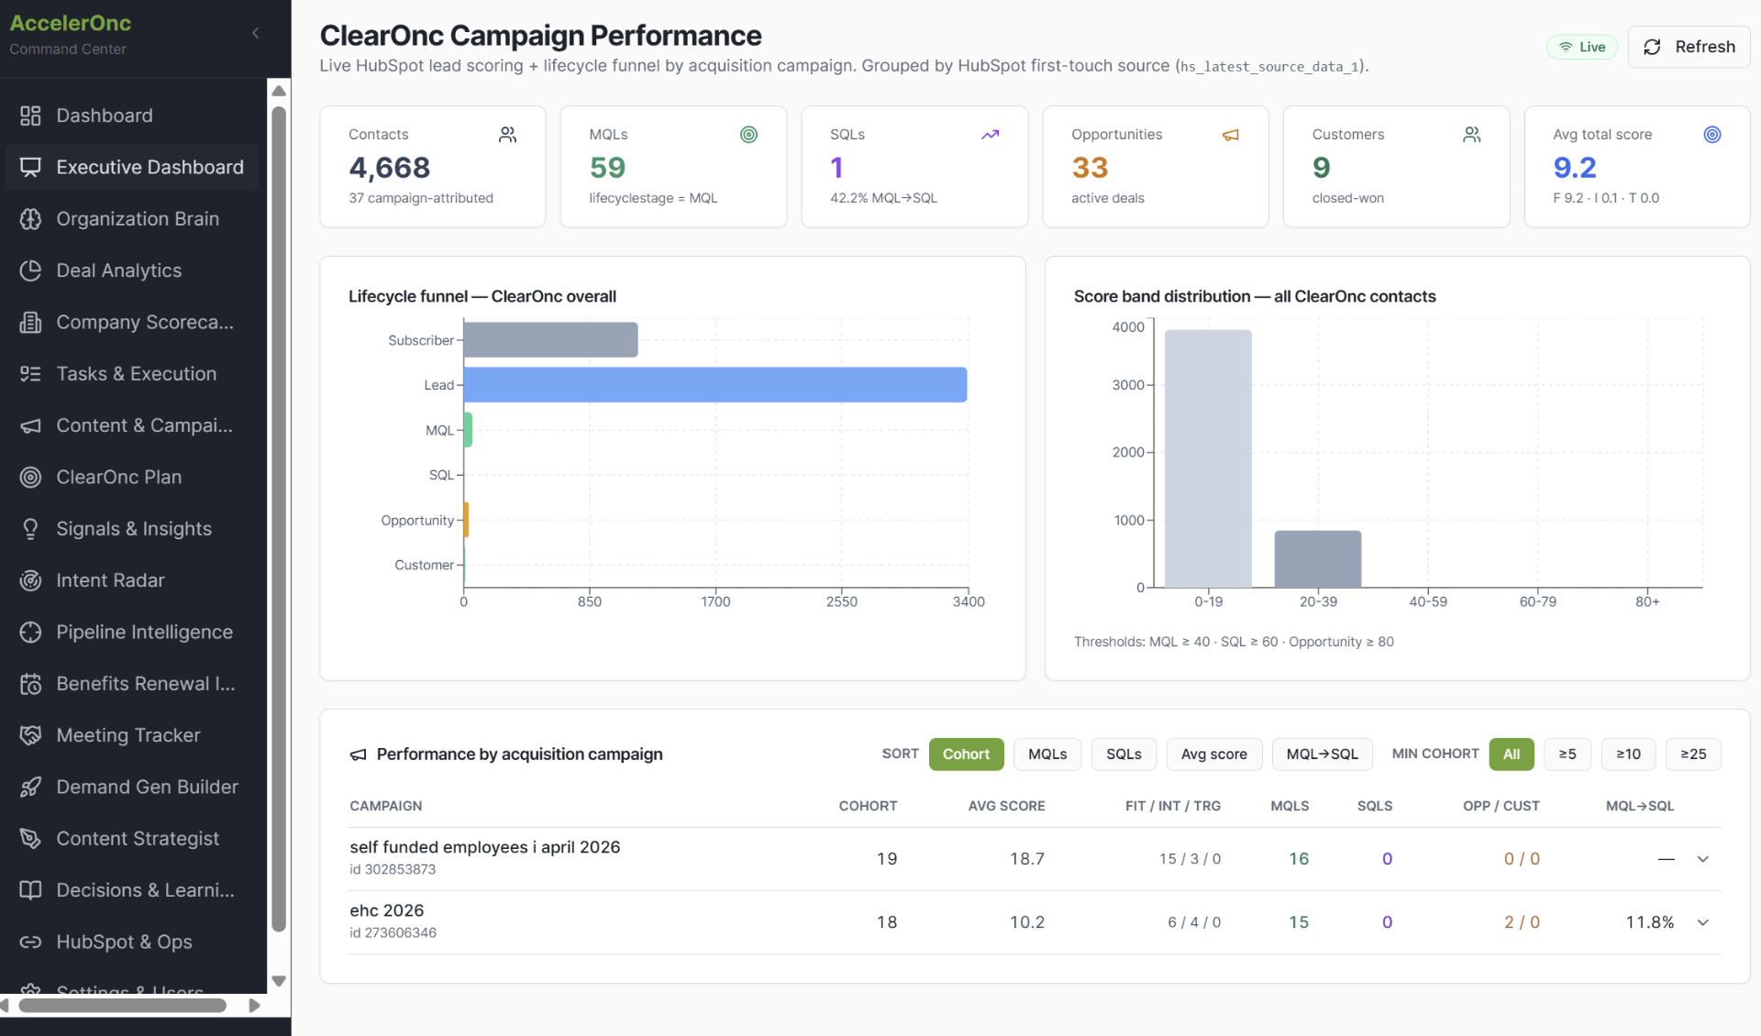Open Pipeline Intelligence in the sidebar

click(132, 632)
